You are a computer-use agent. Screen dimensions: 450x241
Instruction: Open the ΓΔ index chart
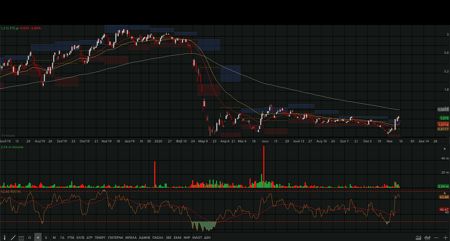(x=62, y=237)
